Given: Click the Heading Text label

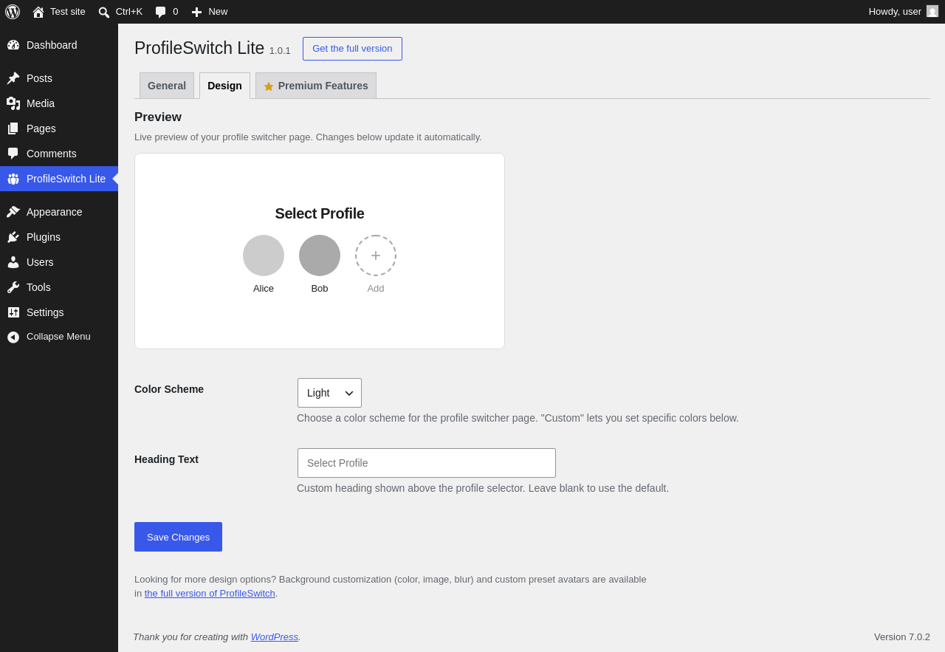Looking at the screenshot, I should (166, 459).
